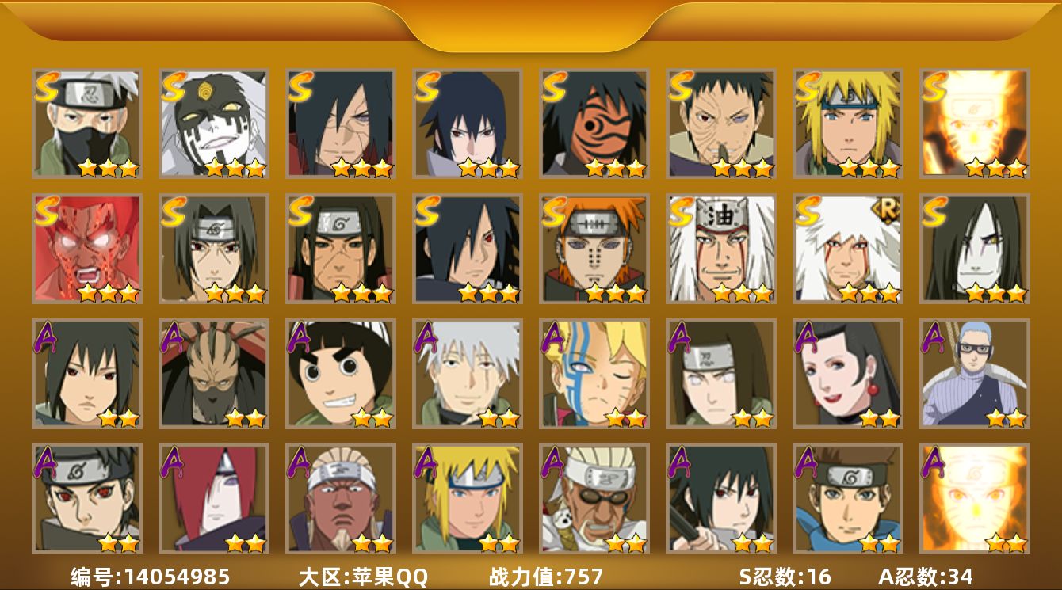1062x590 pixels.
Task: Select the masked Kakashi S-rank portrait
Action: [x=87, y=124]
